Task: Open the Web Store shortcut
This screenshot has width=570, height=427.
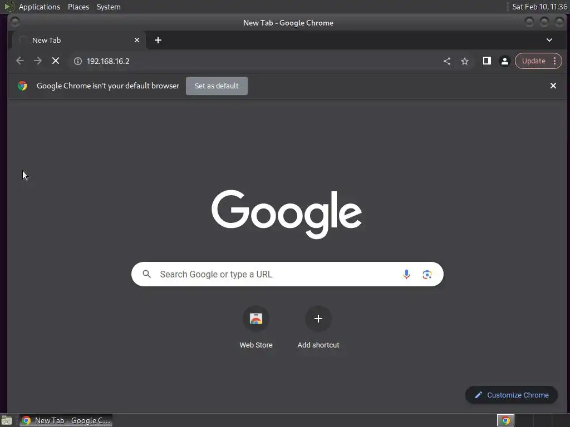Action: (x=256, y=327)
